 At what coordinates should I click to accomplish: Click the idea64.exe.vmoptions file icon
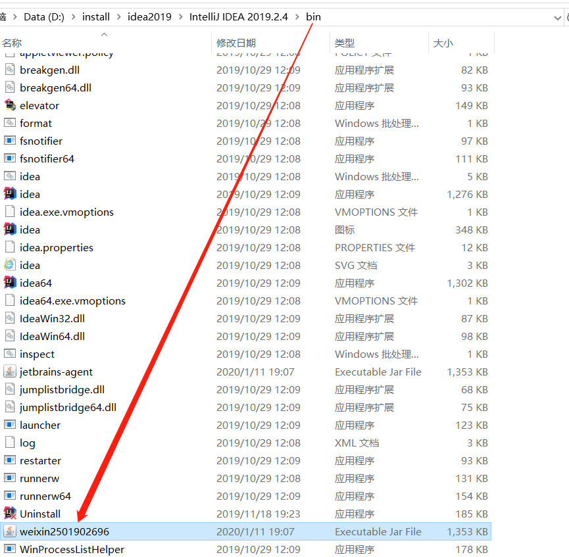10,301
